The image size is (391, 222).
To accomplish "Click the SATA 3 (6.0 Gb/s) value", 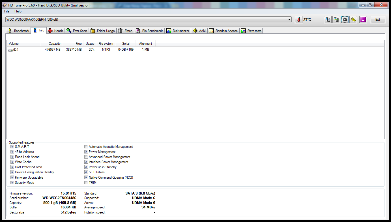I will (x=140, y=193).
